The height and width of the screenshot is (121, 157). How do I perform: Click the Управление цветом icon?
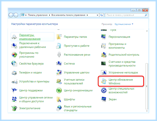59,73
